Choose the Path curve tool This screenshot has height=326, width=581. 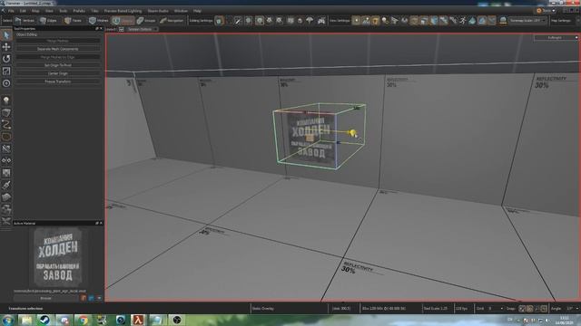click(x=6, y=125)
